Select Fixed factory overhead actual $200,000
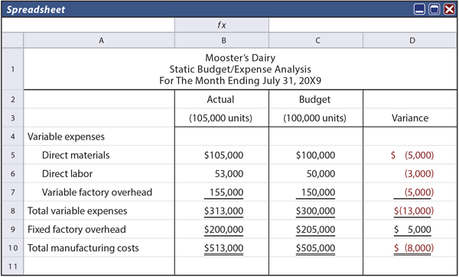Screen dimensions: 459x277 [x=222, y=230]
